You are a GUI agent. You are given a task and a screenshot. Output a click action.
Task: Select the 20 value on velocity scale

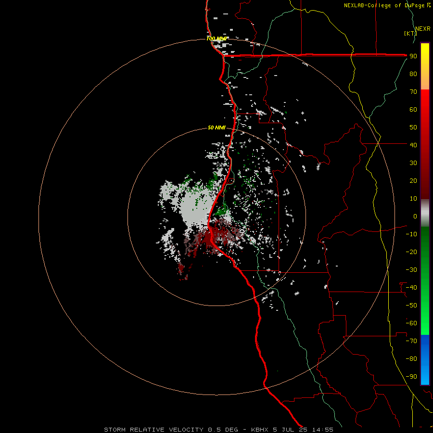click(x=413, y=181)
